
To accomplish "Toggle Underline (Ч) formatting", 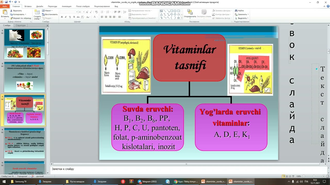I will [x=70, y=17].
